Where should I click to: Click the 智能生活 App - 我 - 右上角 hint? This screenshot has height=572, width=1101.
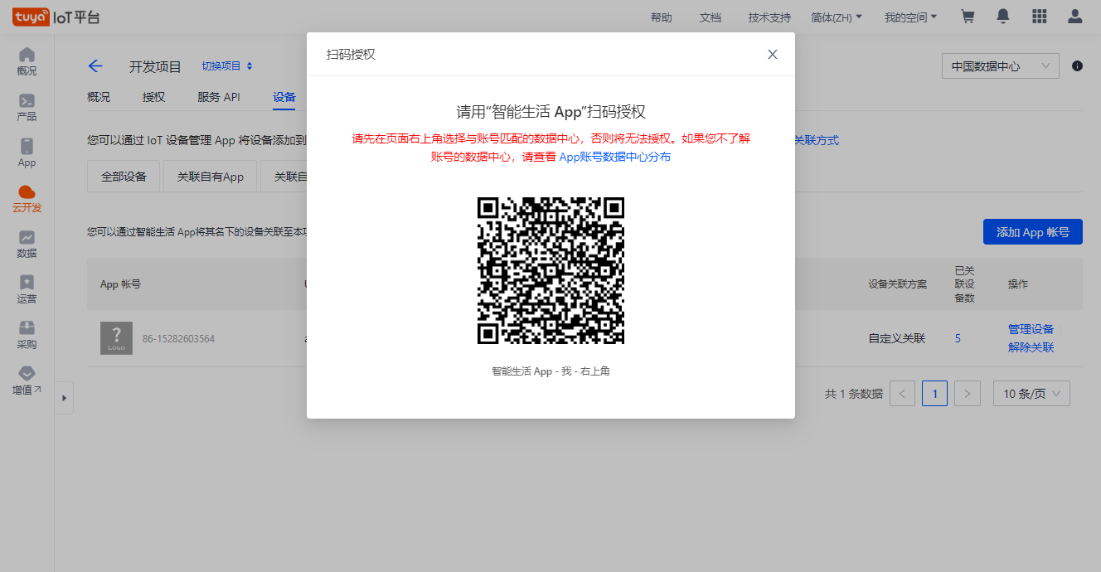(x=550, y=371)
